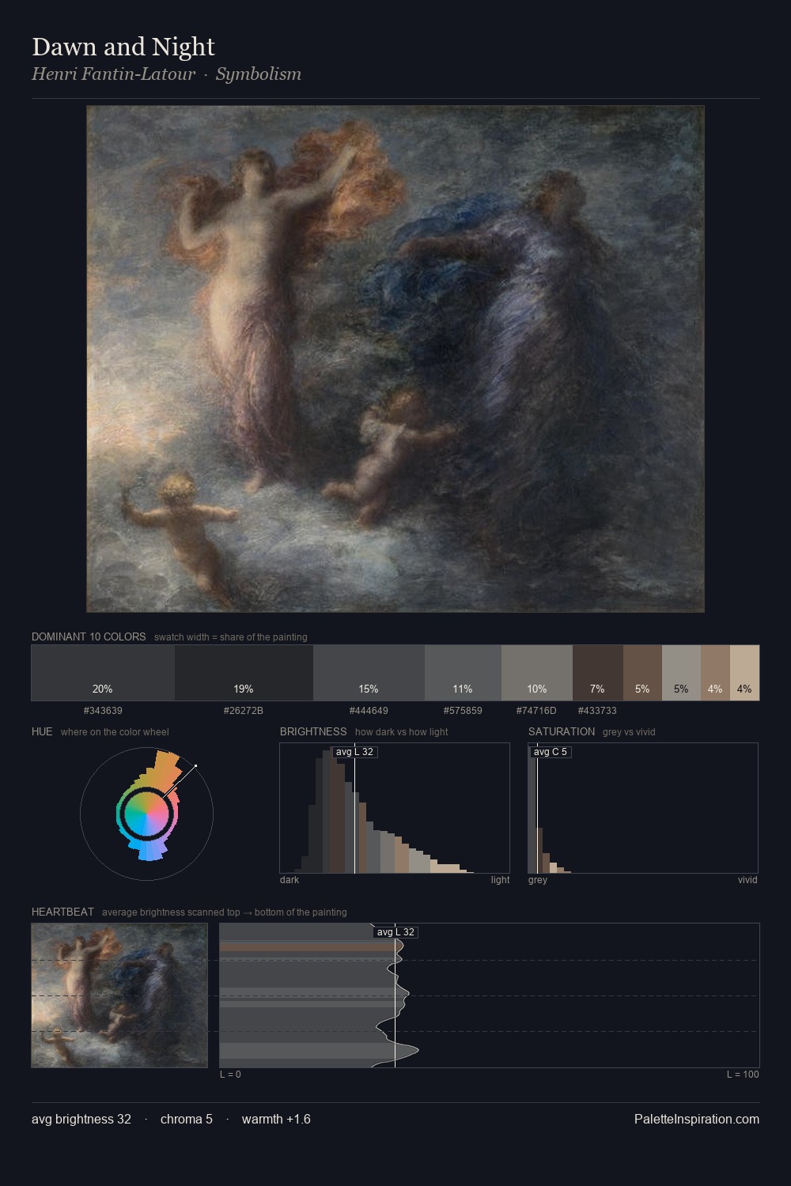Click the 'dark' axis label

click(290, 880)
